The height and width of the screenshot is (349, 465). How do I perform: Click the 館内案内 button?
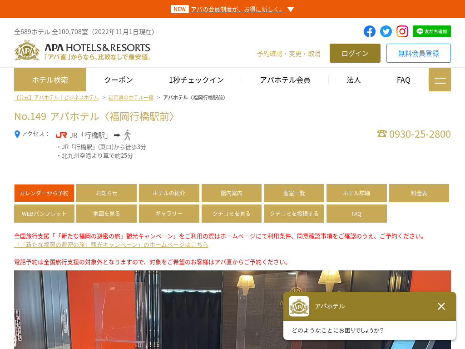(232, 193)
